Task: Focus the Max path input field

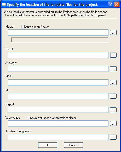Action: pos(58,82)
